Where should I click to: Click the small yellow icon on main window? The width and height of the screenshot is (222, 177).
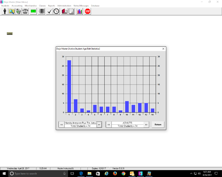(x=10, y=33)
